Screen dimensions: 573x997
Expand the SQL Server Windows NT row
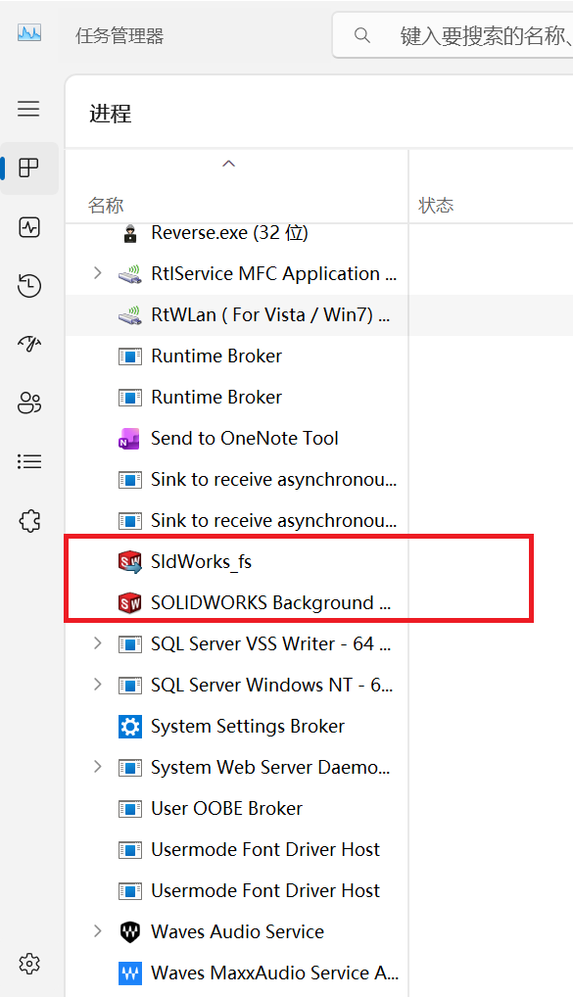point(97,685)
